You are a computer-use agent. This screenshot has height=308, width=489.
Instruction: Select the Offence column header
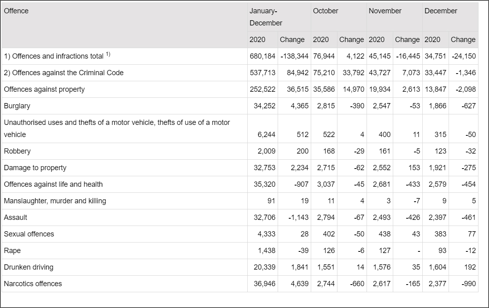tap(16, 11)
